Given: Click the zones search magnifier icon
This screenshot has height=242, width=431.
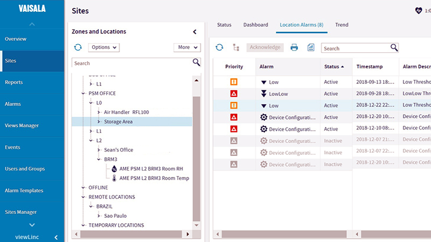Looking at the screenshot, I should coord(196,63).
